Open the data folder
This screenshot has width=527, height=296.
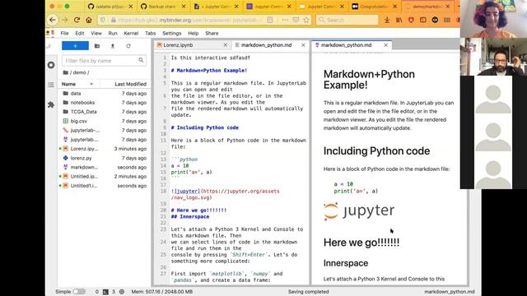click(105, 93)
